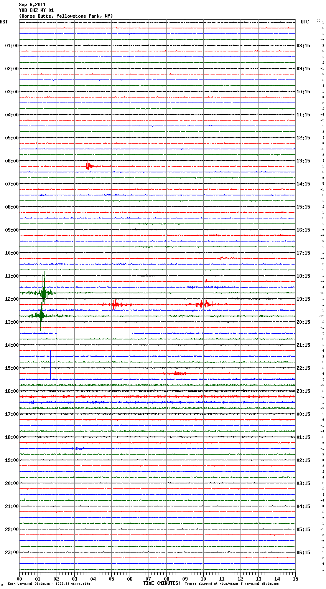Viewport: 326px width, 589px height.
Task: Select the 23:00 MST time label
Action: (x=12, y=553)
